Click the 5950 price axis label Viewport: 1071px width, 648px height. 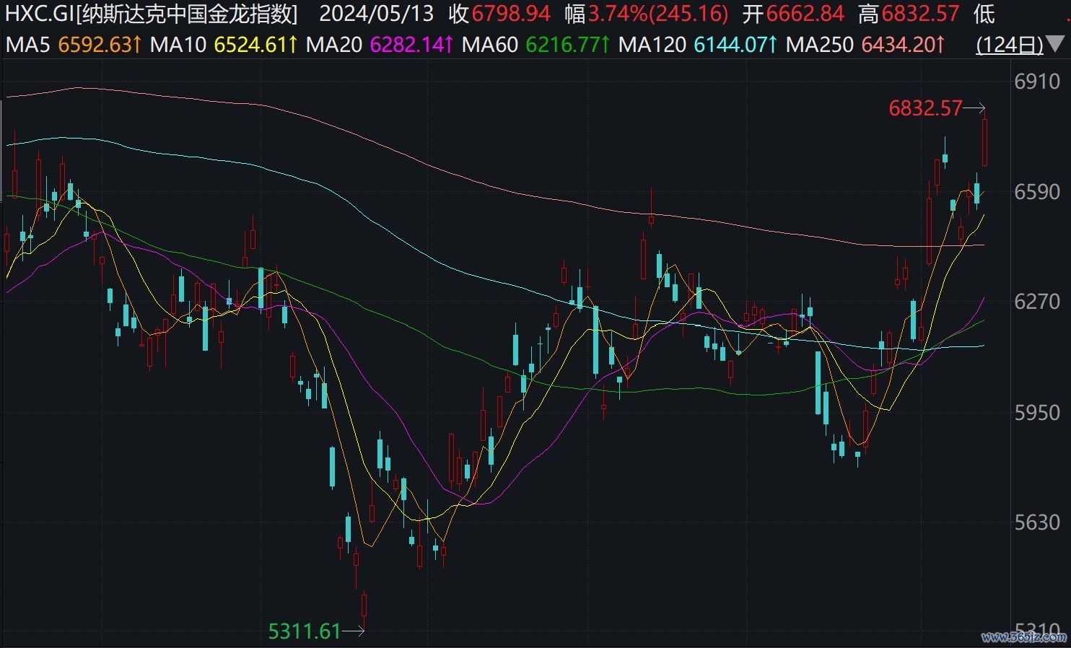(x=1036, y=413)
